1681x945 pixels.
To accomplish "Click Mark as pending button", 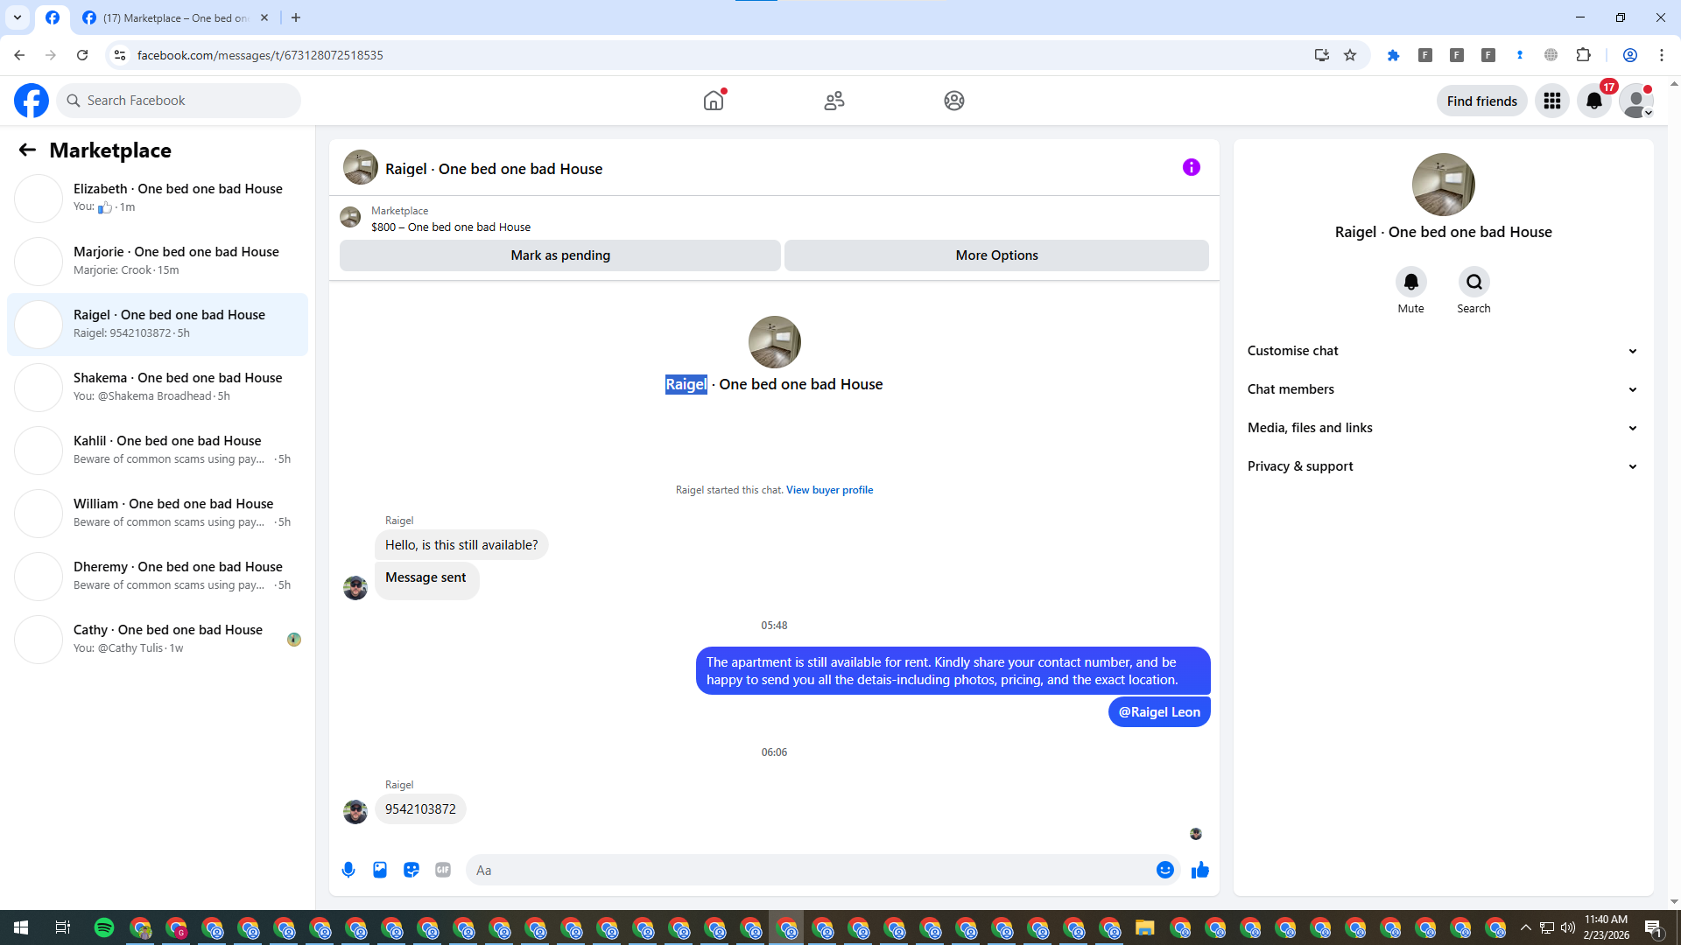I will pos(559,255).
